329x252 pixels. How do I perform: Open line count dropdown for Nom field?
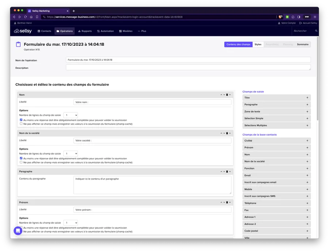click(x=71, y=115)
